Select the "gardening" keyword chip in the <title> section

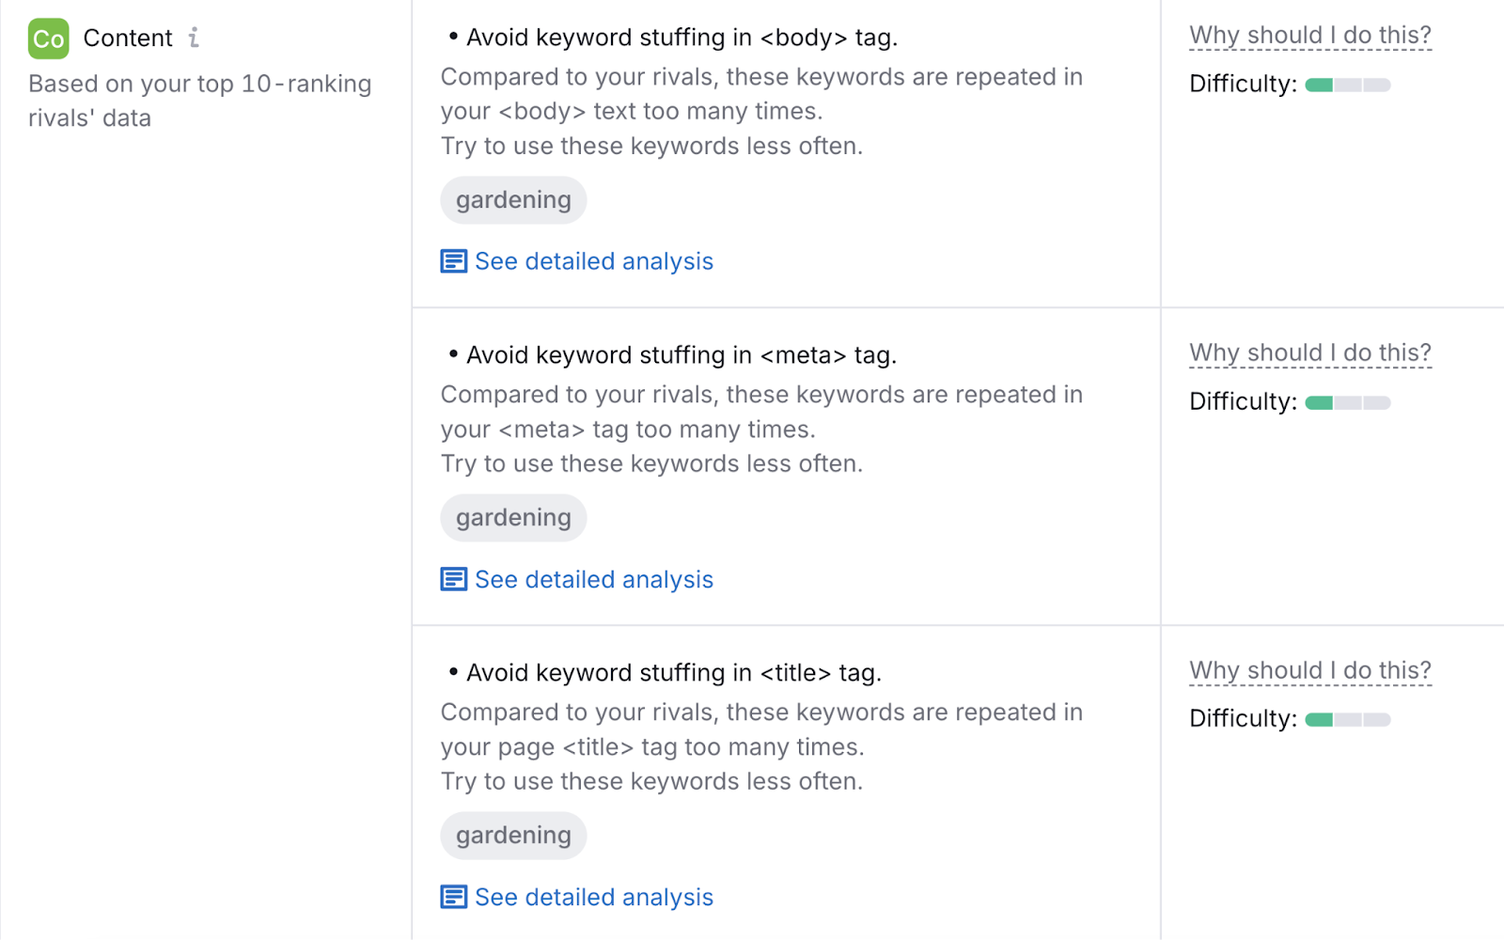513,835
